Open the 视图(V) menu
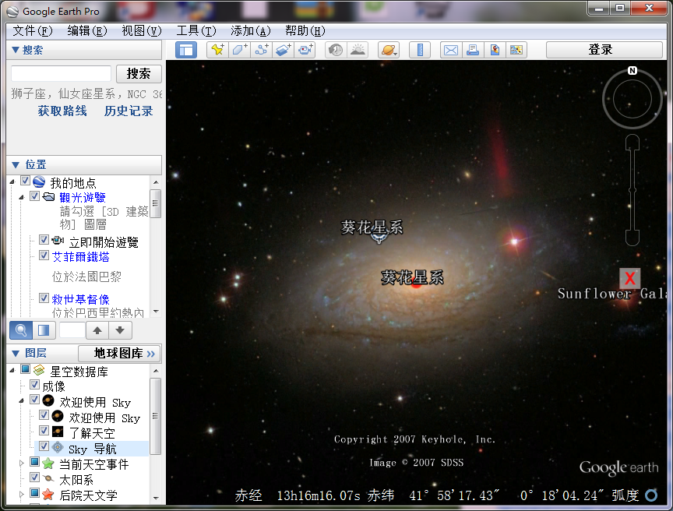 pyautogui.click(x=142, y=31)
